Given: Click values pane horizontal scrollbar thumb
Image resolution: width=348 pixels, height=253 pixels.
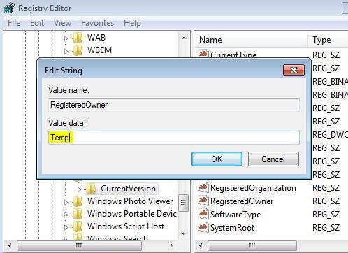Looking at the screenshot, I should click(252, 245).
